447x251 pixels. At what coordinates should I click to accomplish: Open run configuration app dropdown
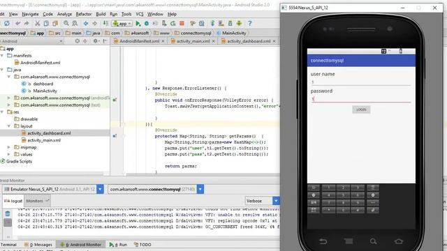tap(122, 24)
